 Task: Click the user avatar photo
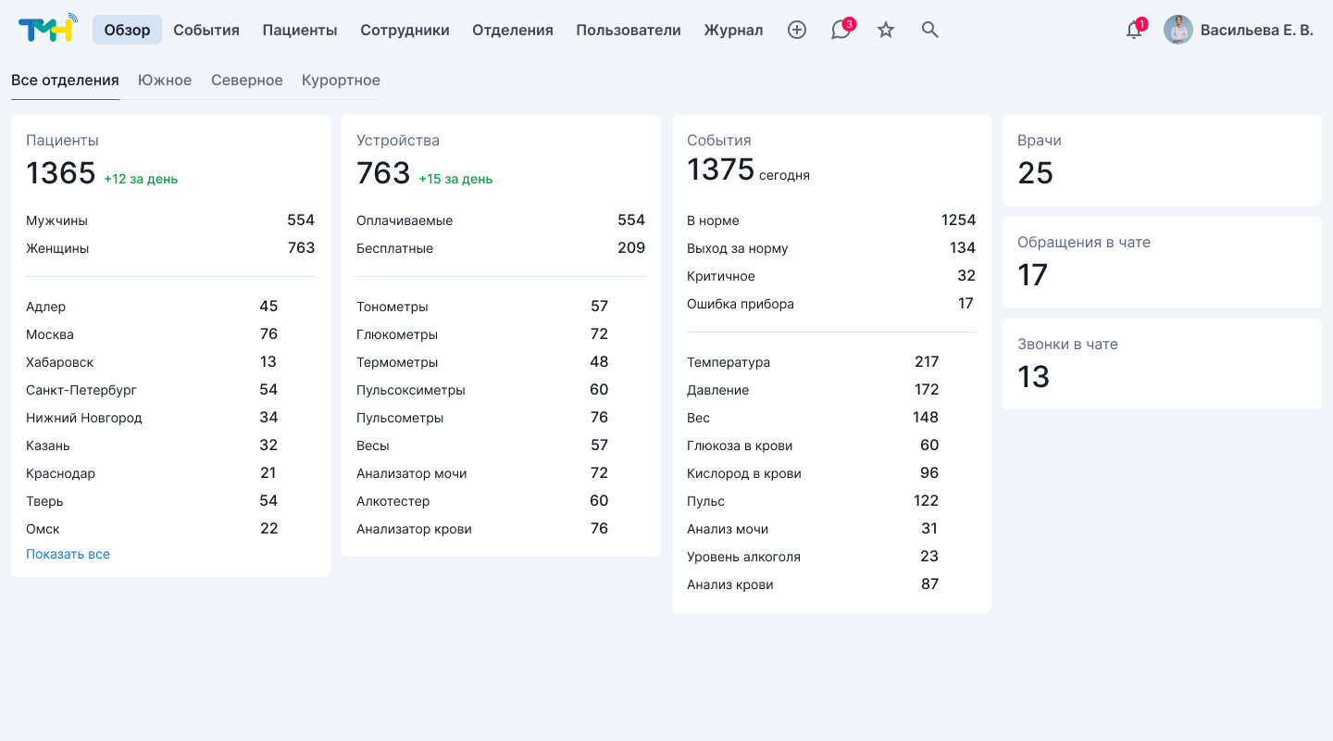point(1178,30)
